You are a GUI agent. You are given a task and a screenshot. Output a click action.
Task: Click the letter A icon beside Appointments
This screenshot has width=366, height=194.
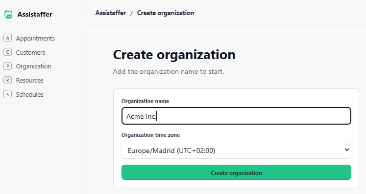[x=7, y=38]
